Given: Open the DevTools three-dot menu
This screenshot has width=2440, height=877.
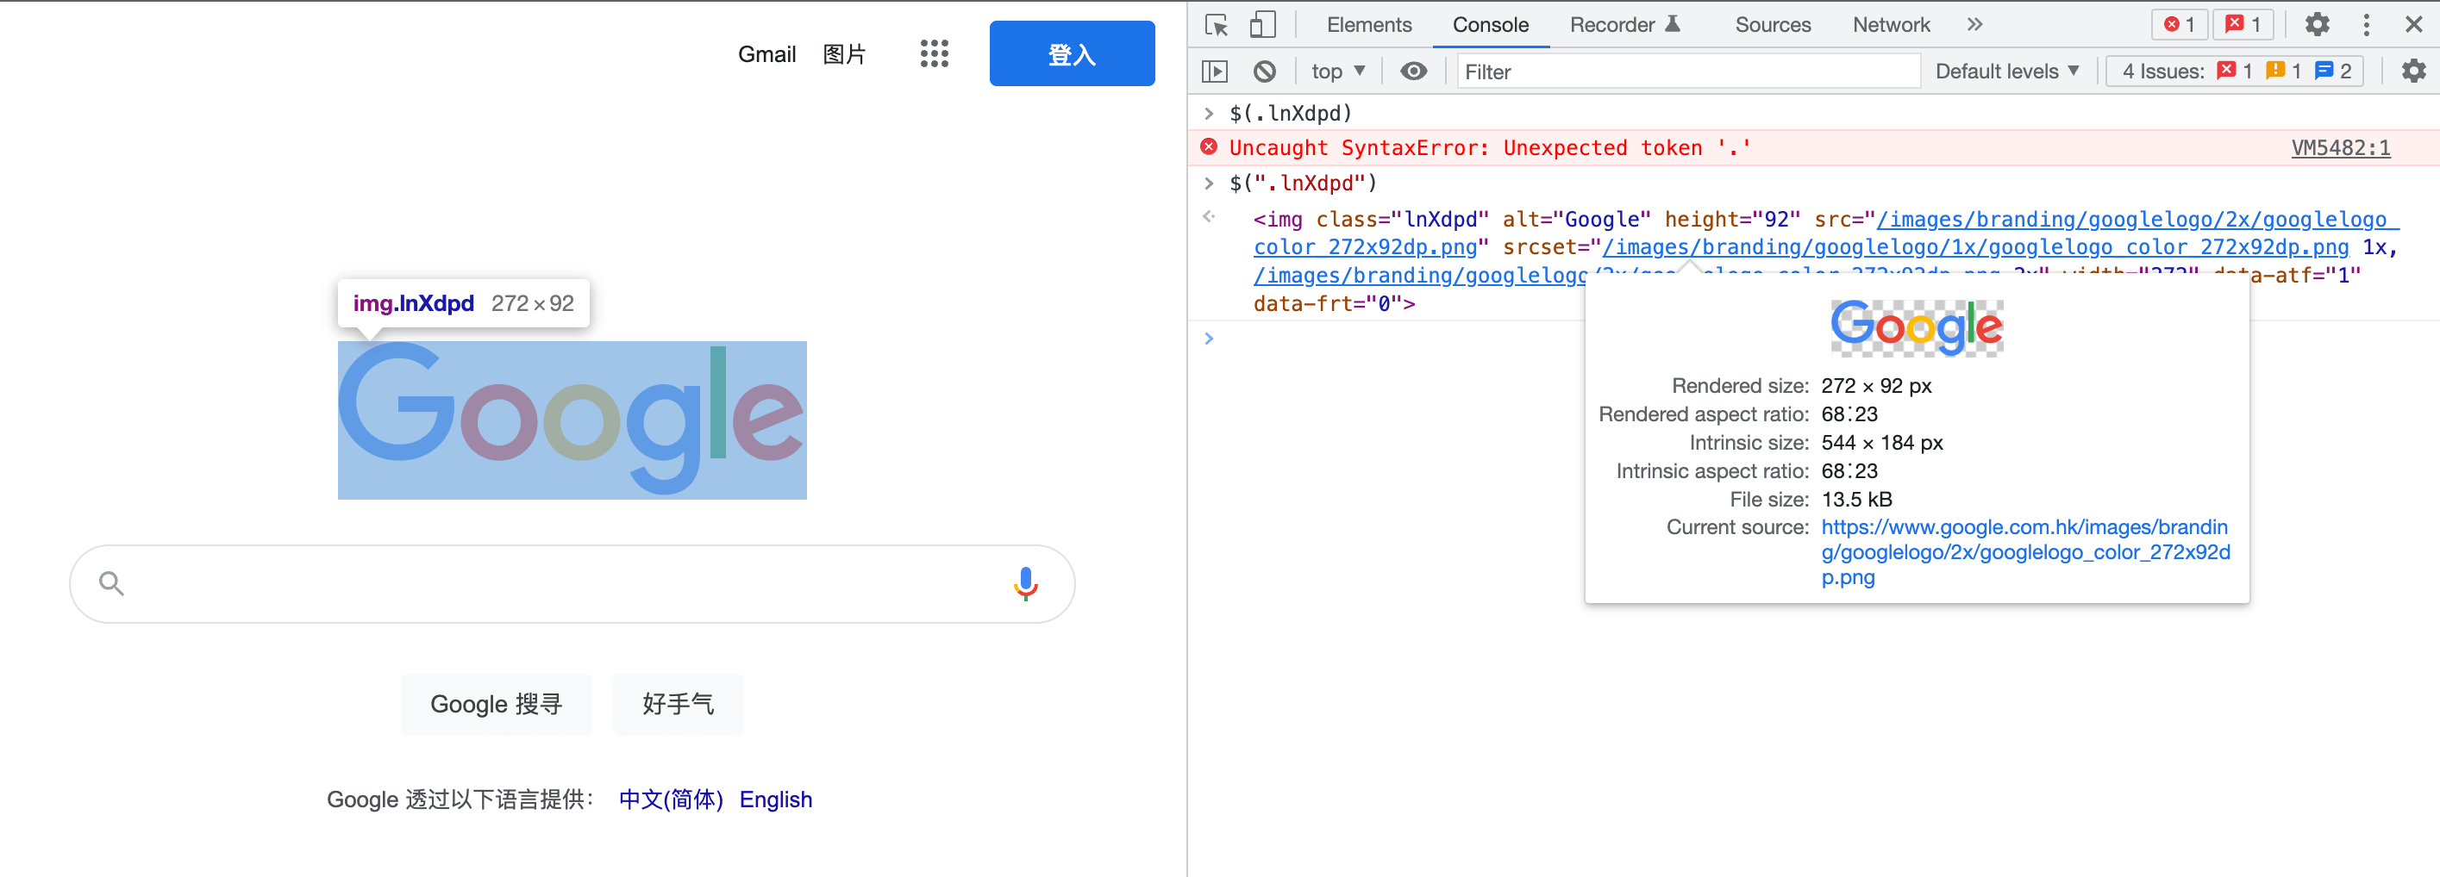Looking at the screenshot, I should point(2366,25).
